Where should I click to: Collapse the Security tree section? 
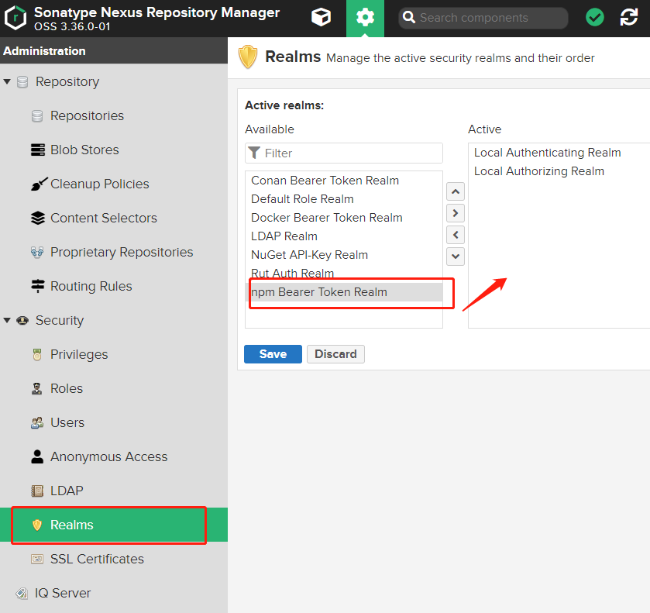click(x=7, y=320)
